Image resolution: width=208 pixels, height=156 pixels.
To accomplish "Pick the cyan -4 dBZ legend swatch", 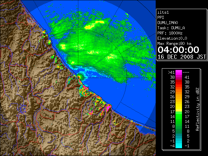I will coord(179,146).
